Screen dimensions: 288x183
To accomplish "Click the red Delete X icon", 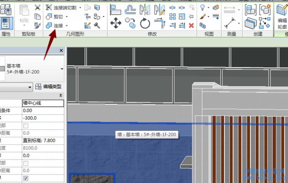I will tap(191, 25).
